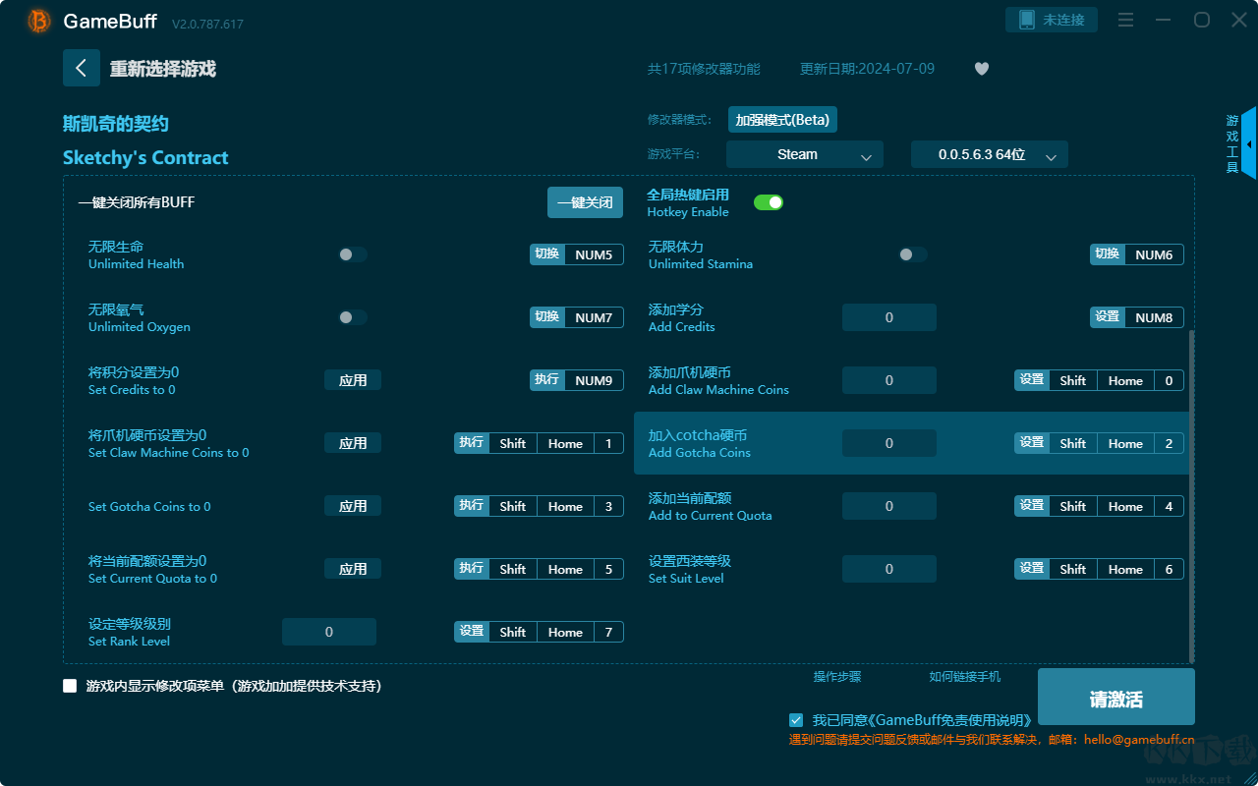
Task: Click the vertical scrollbar of cheat list
Action: point(1192,491)
